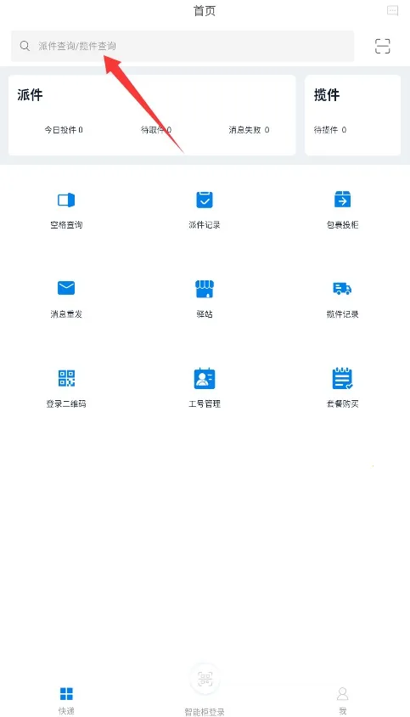Tap the scan icon beside search bar
410x717 pixels.
pyautogui.click(x=383, y=46)
